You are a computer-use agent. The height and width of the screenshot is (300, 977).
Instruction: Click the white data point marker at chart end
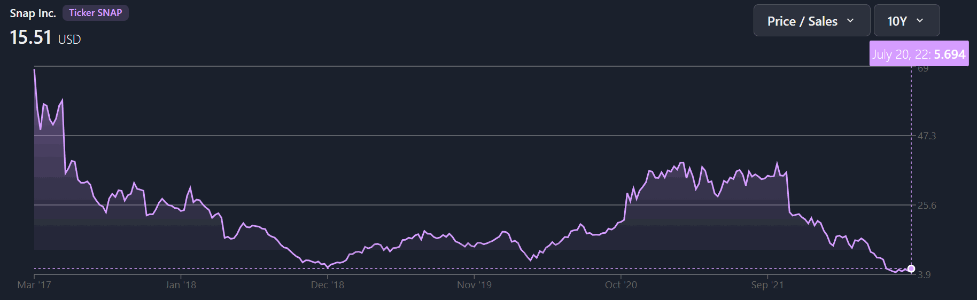coord(911,269)
